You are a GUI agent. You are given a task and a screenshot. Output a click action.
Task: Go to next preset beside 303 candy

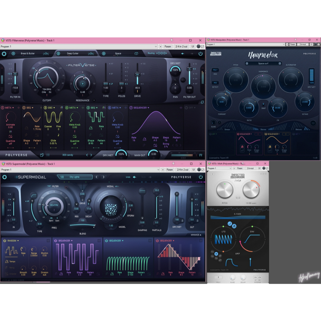pyautogui.click(x=91, y=155)
